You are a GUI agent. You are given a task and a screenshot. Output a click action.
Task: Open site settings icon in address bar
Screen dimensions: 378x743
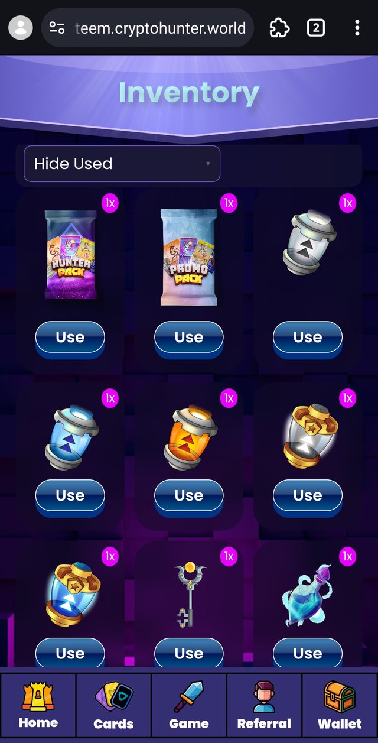point(57,28)
